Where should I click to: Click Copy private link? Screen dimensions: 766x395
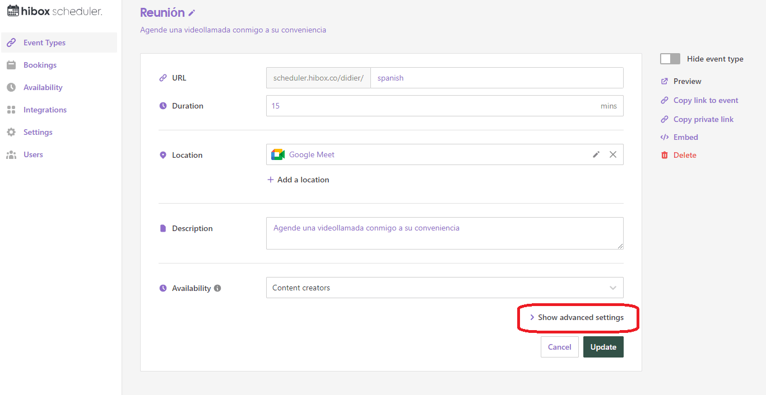click(703, 119)
